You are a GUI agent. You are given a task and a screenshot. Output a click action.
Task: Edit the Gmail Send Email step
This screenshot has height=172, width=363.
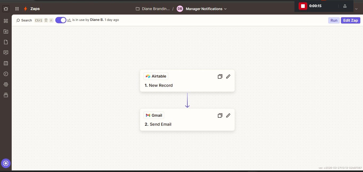(x=228, y=115)
